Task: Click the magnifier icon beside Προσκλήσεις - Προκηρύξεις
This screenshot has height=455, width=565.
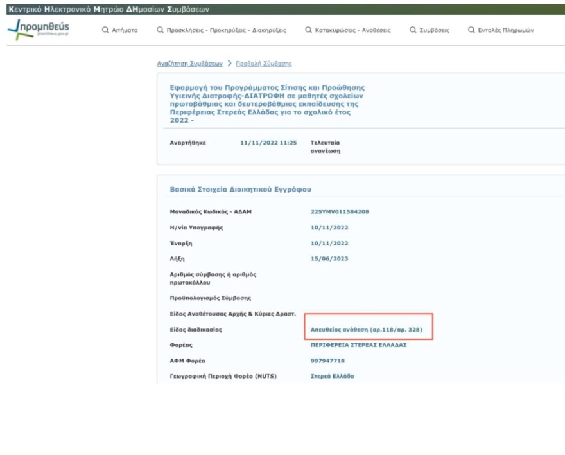Action: pyautogui.click(x=160, y=30)
